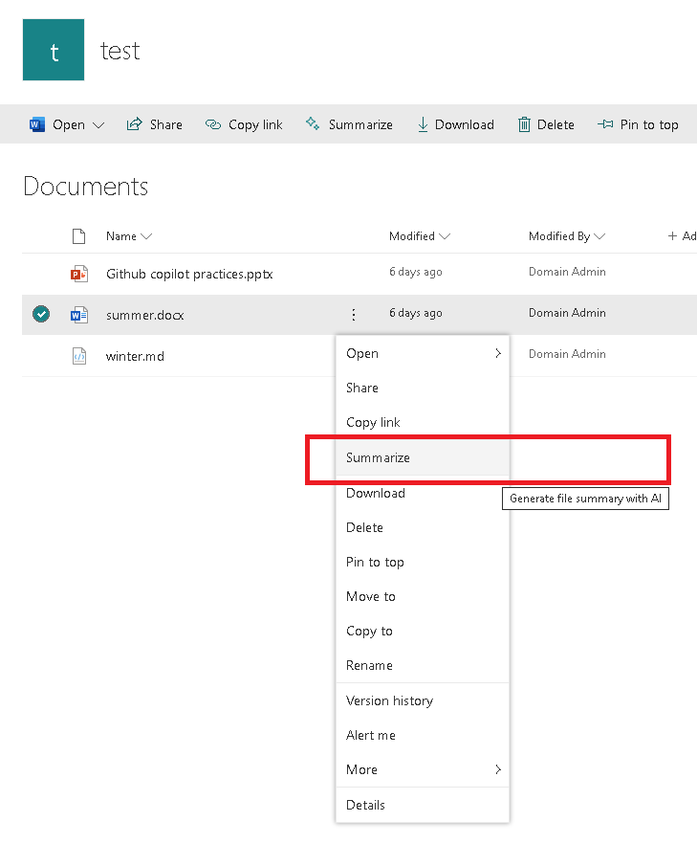Open the three-dots actions for summer.docx
Screen dimensions: 697x844
pyautogui.click(x=354, y=314)
